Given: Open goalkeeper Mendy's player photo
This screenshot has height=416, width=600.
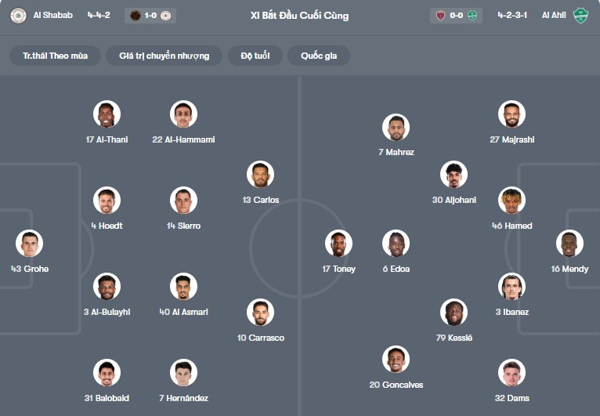Looking at the screenshot, I should click(569, 244).
